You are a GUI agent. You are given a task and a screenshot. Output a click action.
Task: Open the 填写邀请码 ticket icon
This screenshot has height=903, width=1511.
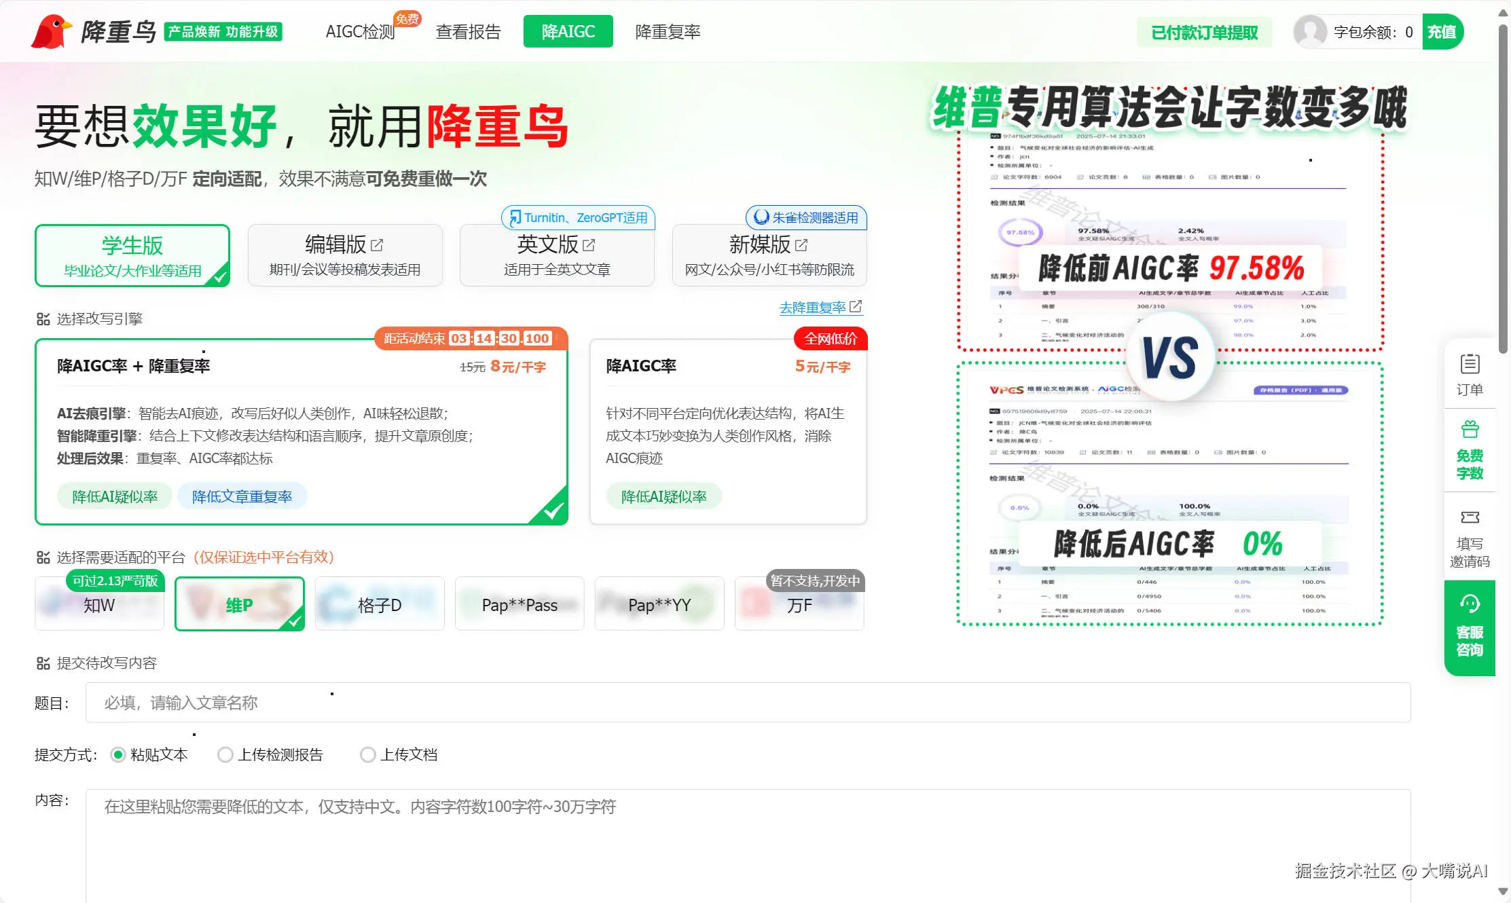pyautogui.click(x=1470, y=518)
